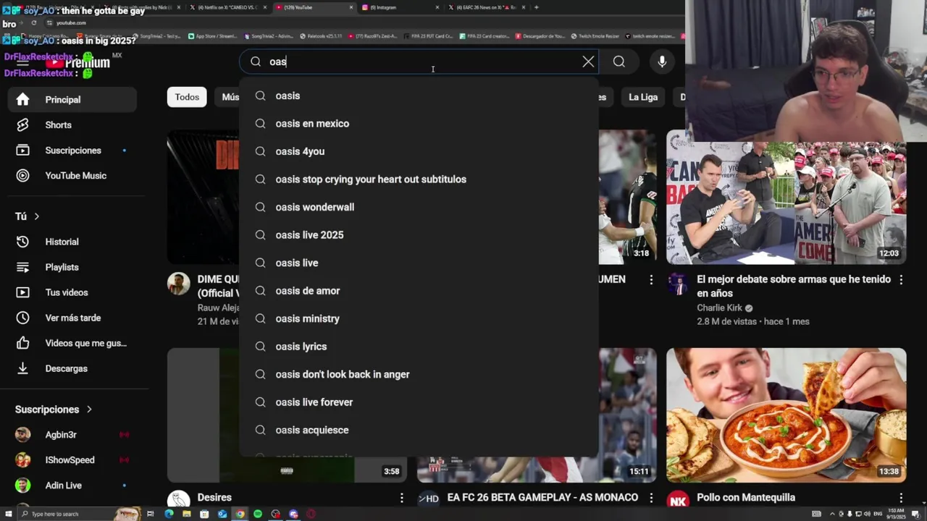Open the liked videos thumbs-up icon
927x521 pixels.
(22, 343)
